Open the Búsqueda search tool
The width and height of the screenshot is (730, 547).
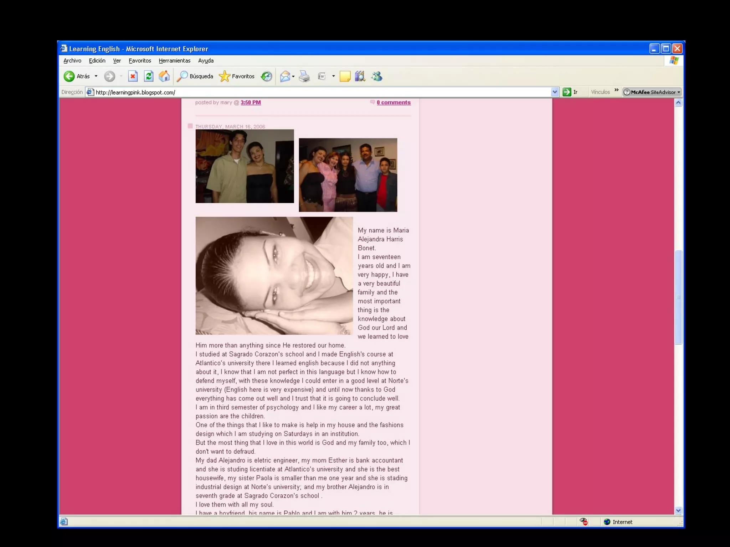tap(195, 76)
